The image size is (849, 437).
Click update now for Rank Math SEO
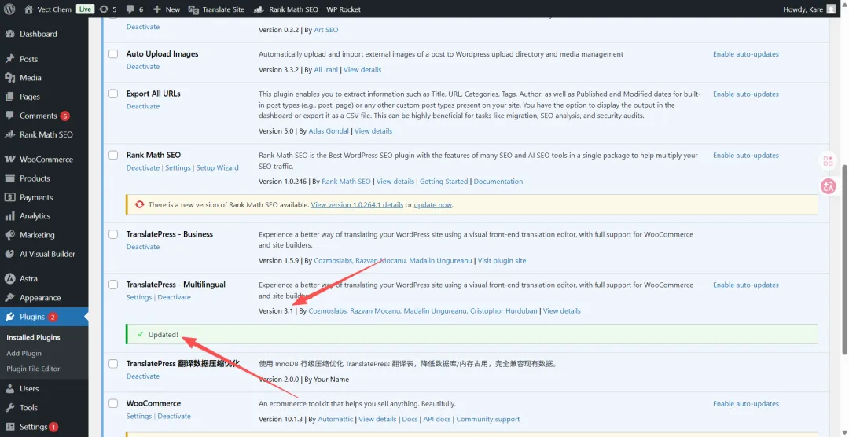(x=432, y=204)
